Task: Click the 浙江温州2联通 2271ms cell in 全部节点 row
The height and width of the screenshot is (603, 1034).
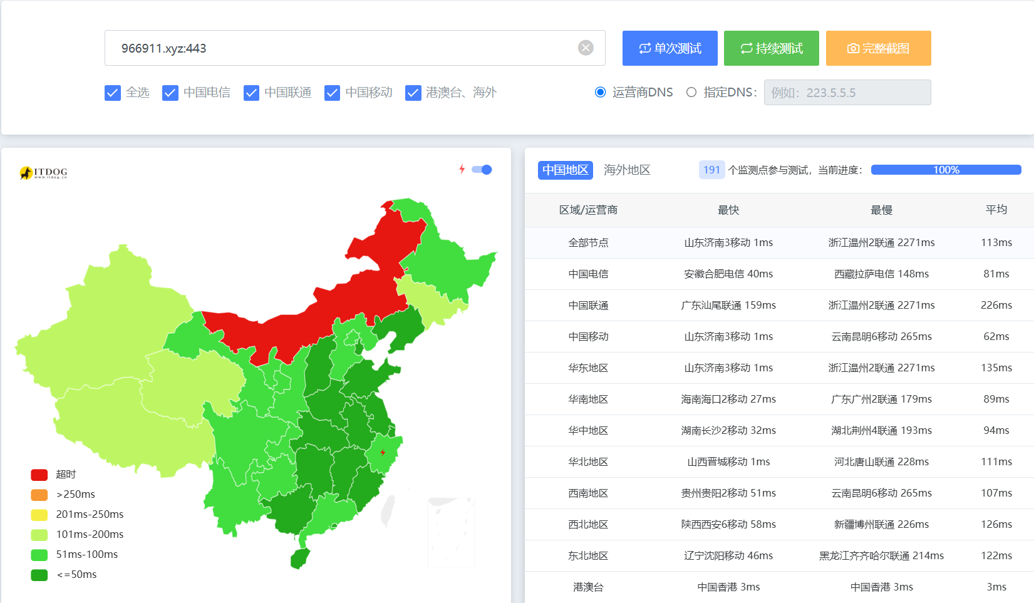Action: tap(881, 242)
